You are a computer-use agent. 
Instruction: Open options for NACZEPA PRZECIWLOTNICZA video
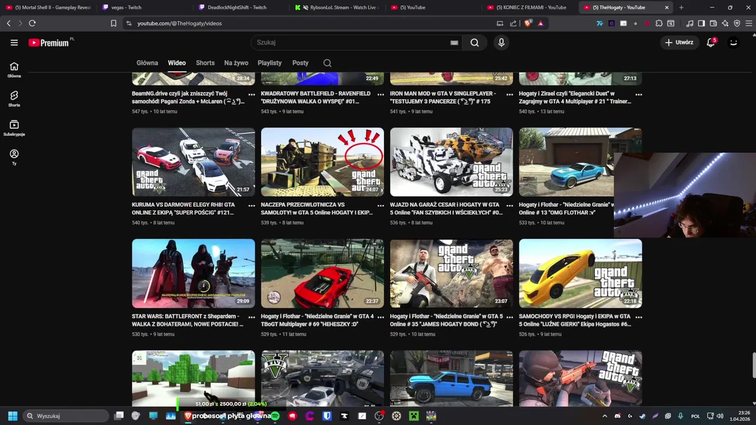(380, 206)
